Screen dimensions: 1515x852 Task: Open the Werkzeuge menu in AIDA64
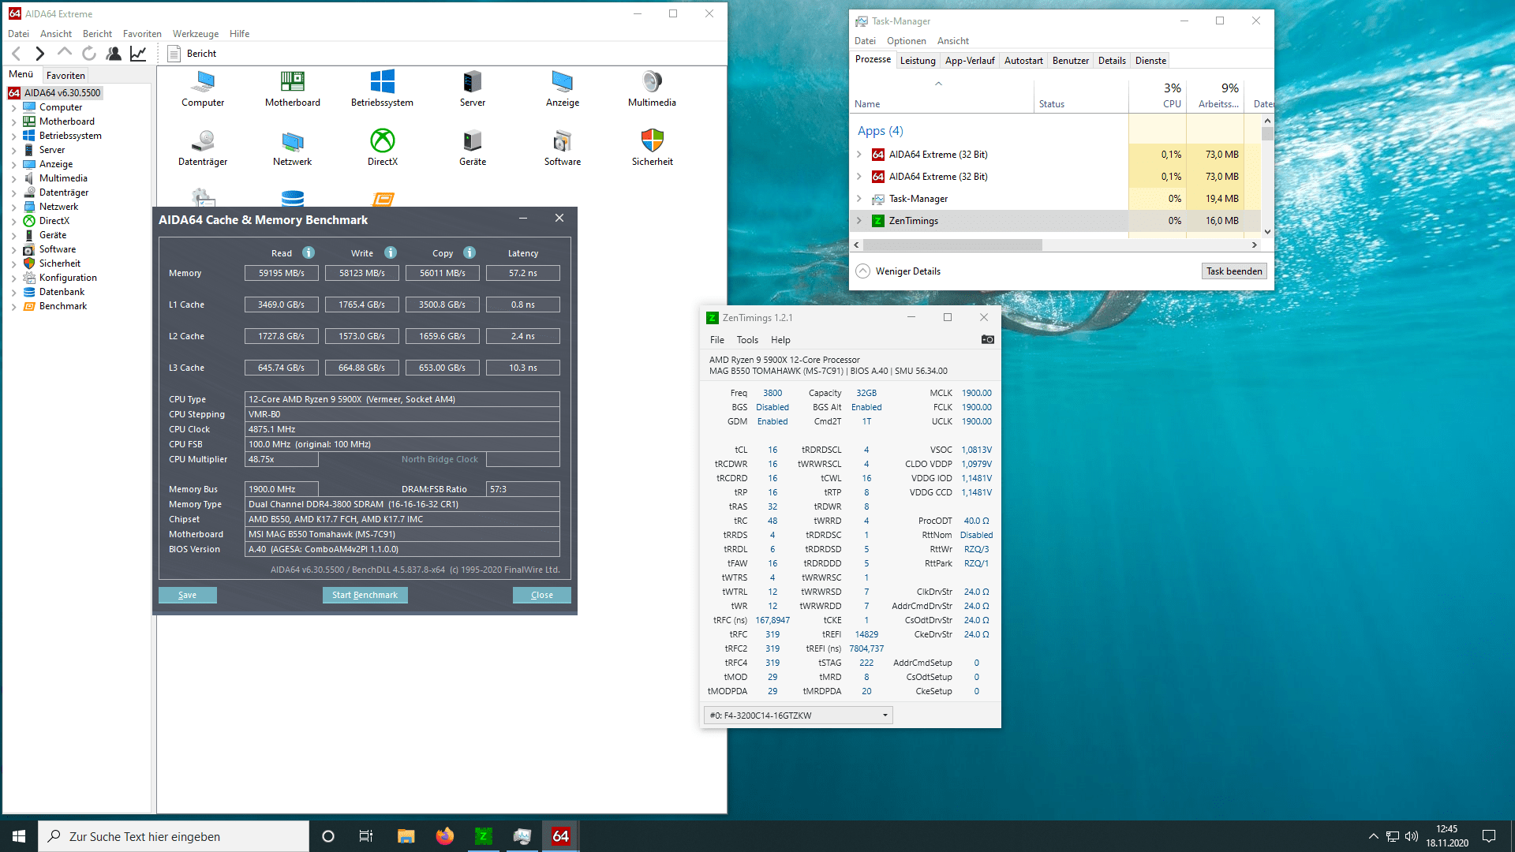point(196,34)
